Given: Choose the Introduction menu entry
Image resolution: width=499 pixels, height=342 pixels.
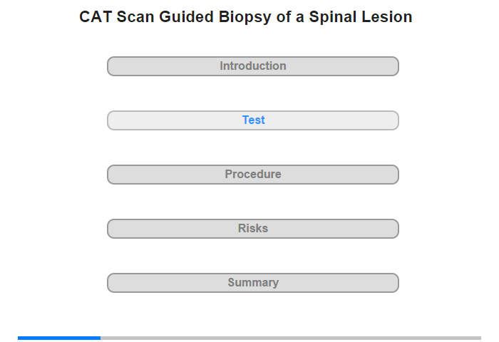Looking at the screenshot, I should [252, 66].
